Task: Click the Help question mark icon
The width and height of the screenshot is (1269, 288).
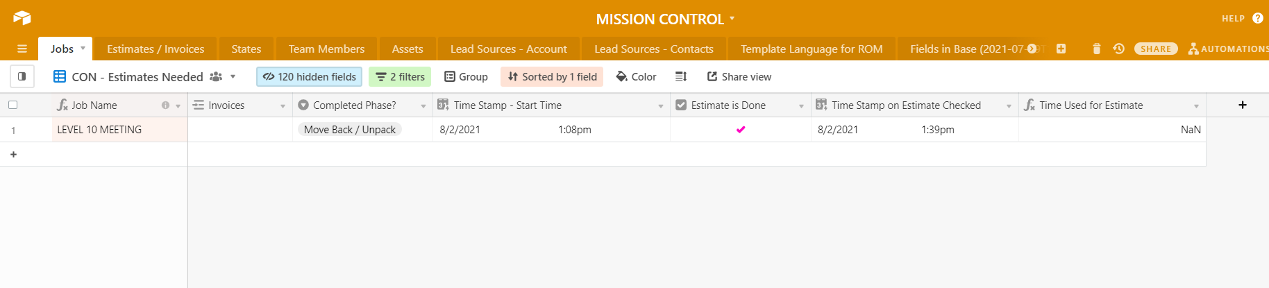Action: (1258, 18)
